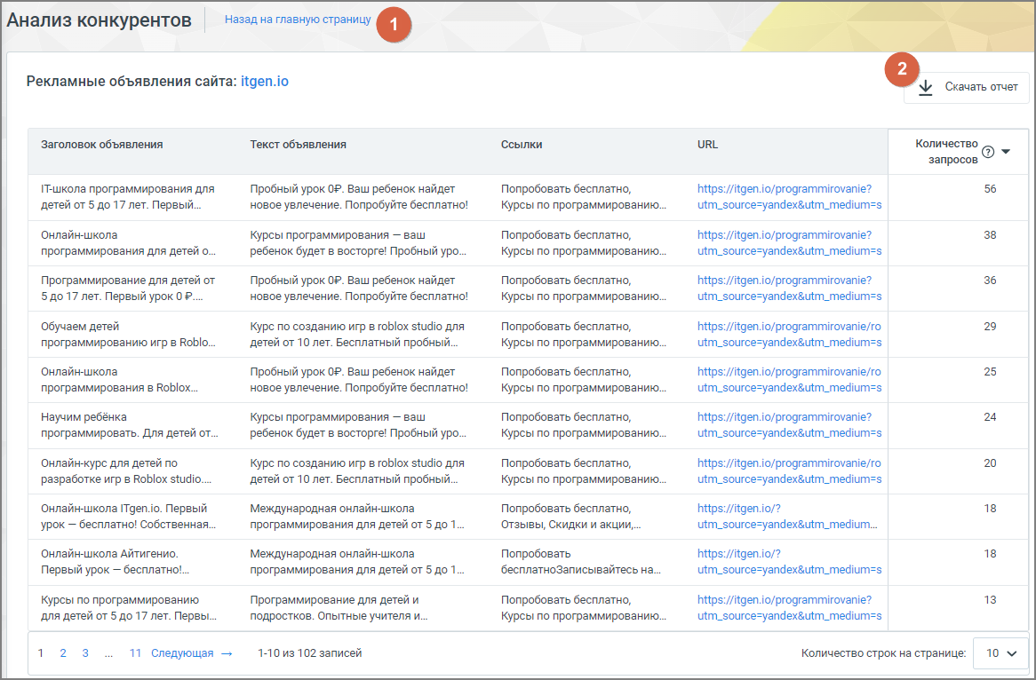
Task: Click headline Обучаем детей программированию игр
Action: pyautogui.click(x=128, y=335)
